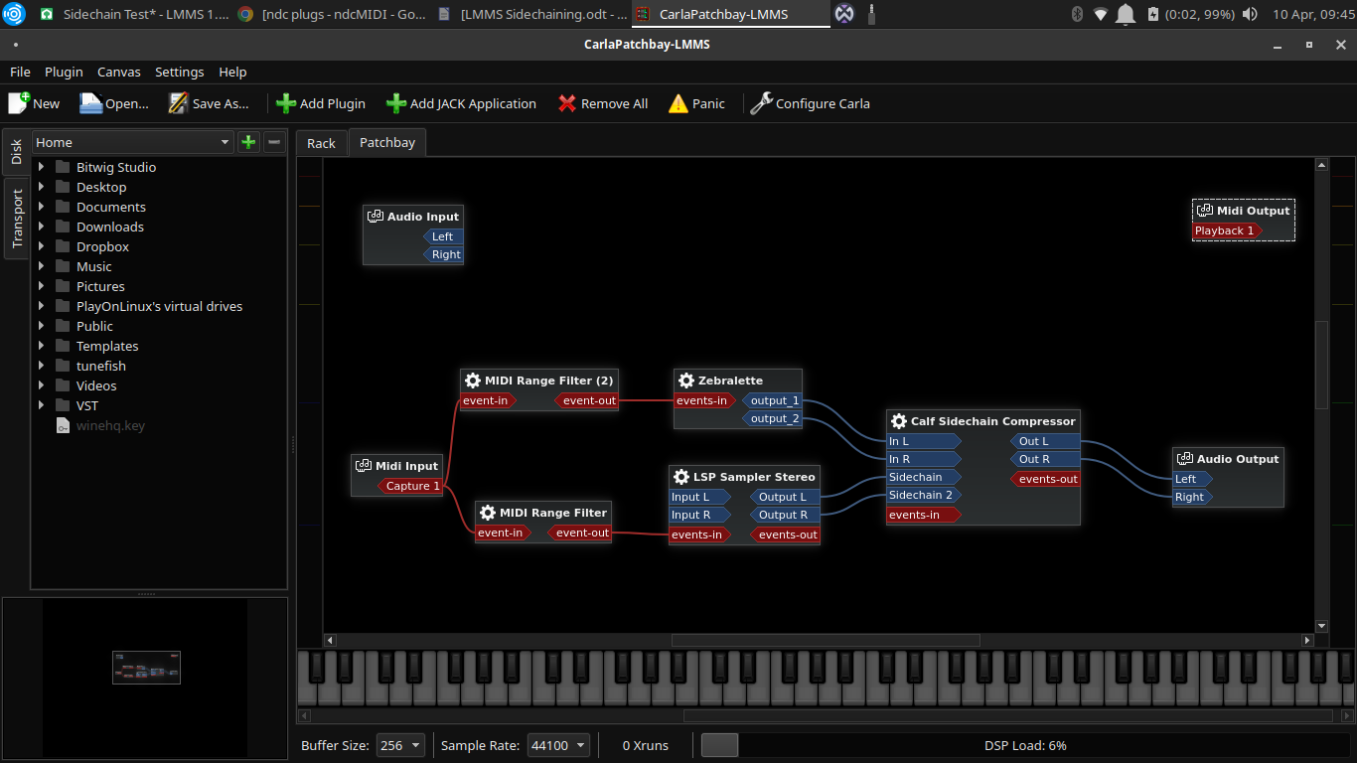Open the Sample Rate dropdown
The image size is (1357, 763).
(x=558, y=745)
